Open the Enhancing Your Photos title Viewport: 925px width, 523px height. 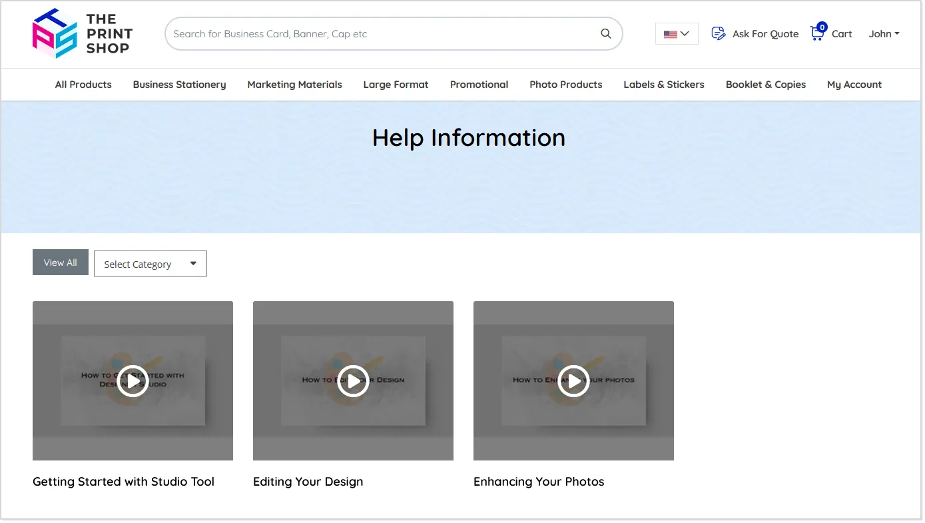point(539,482)
